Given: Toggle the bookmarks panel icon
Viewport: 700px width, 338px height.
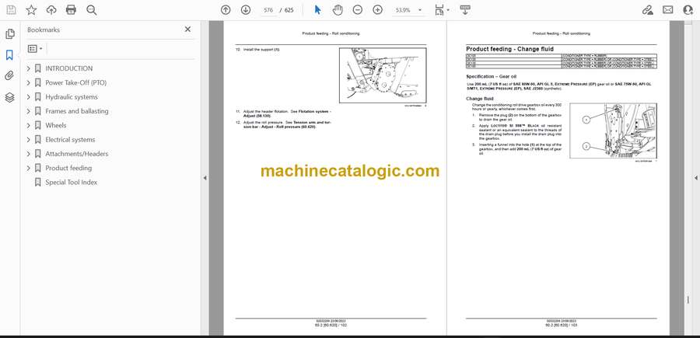Looking at the screenshot, I should click(x=9, y=55).
